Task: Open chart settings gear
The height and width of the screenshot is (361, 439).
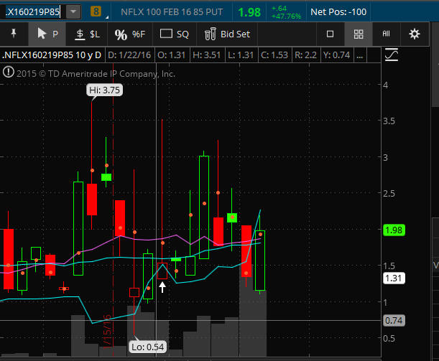Action: click(x=415, y=34)
